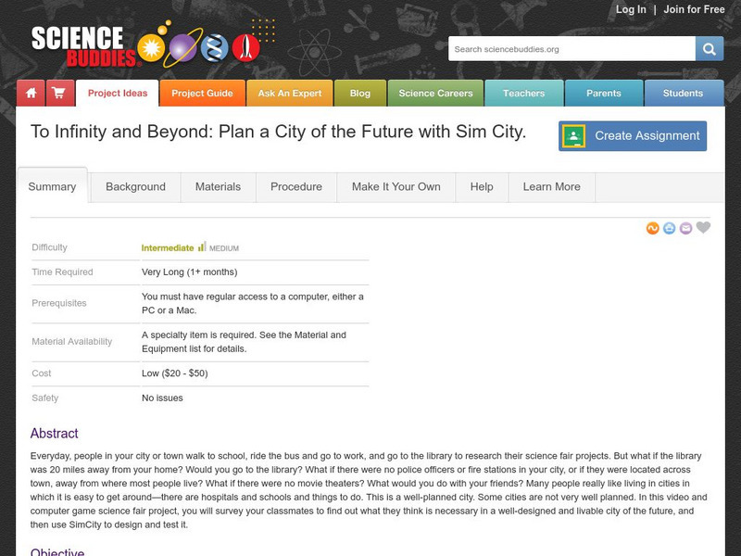Screen dimensions: 741x556
Task: Click the orange wave share icon
Action: (x=653, y=228)
